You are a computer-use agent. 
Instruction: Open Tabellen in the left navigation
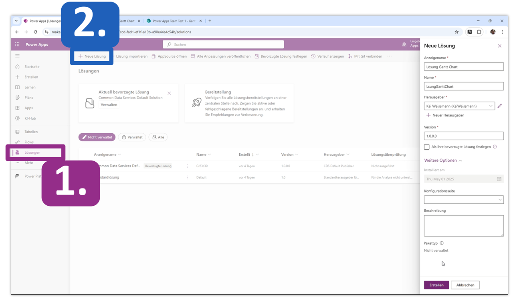(x=31, y=132)
